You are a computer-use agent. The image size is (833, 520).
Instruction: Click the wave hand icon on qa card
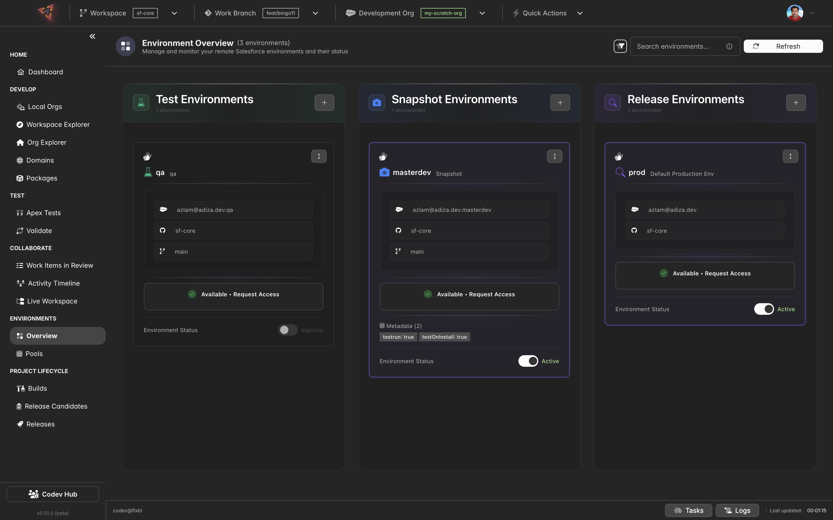(147, 157)
